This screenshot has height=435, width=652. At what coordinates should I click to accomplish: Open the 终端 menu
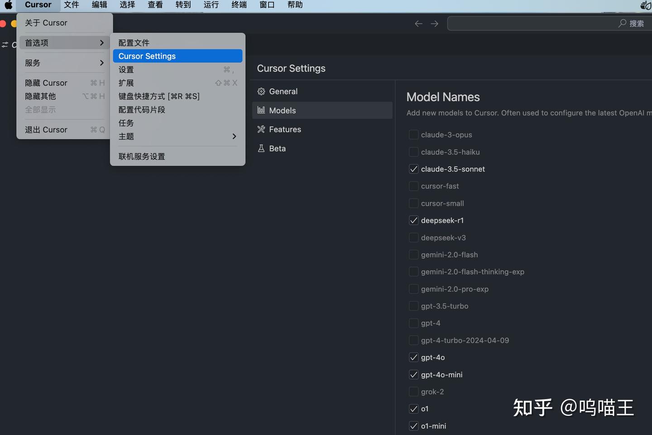[x=239, y=5]
